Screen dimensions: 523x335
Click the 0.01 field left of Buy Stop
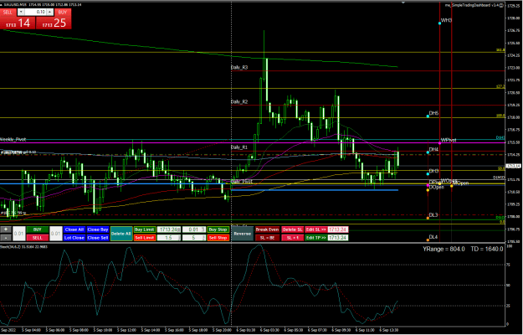point(194,229)
